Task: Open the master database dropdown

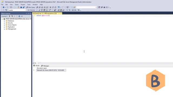Action: pos(26,10)
